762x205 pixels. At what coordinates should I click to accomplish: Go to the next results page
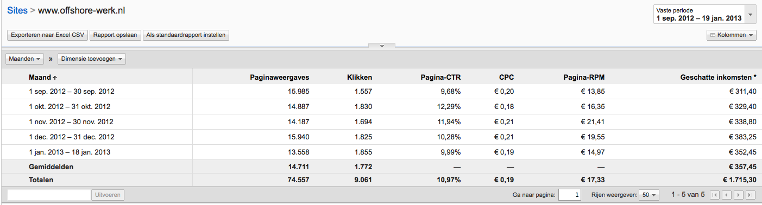point(739,195)
